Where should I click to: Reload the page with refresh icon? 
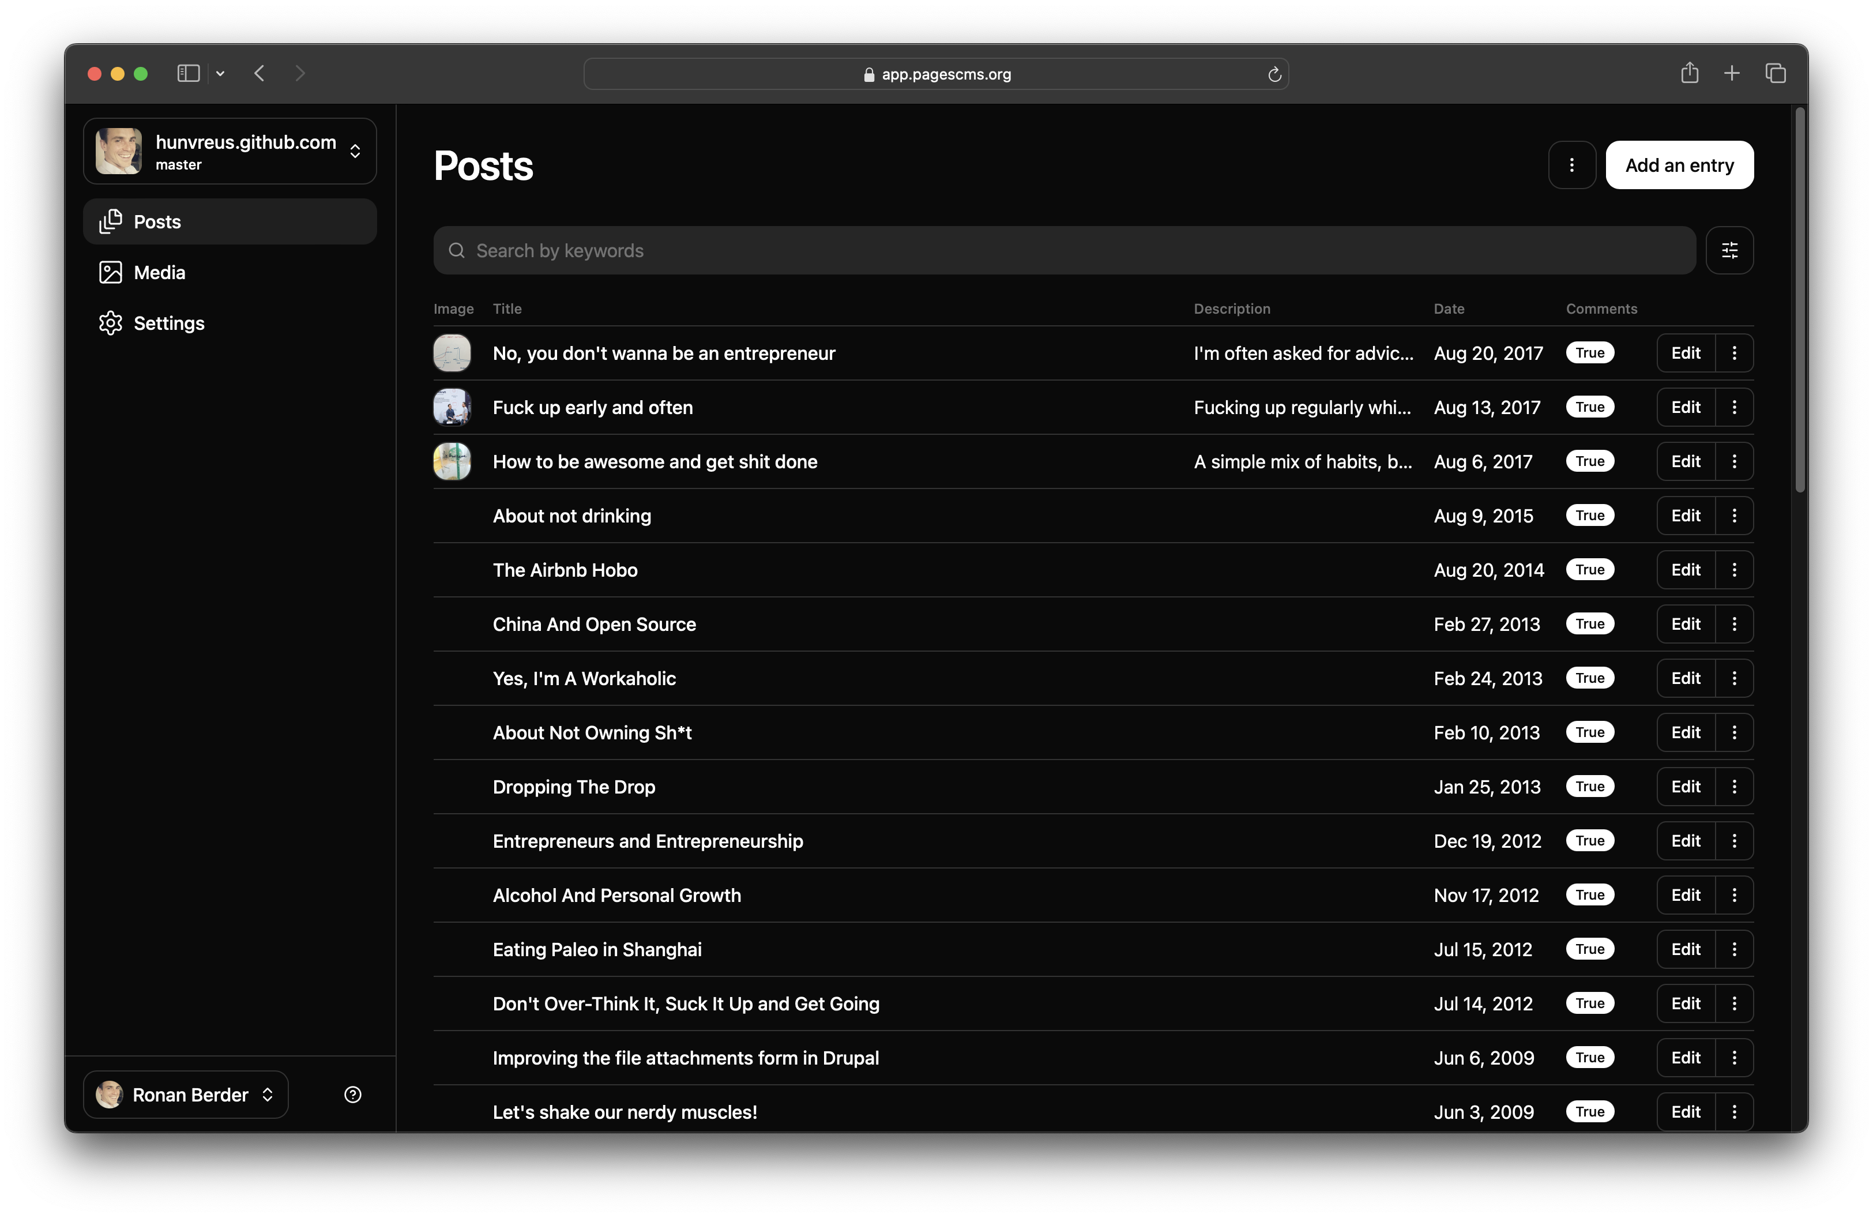(x=1274, y=75)
